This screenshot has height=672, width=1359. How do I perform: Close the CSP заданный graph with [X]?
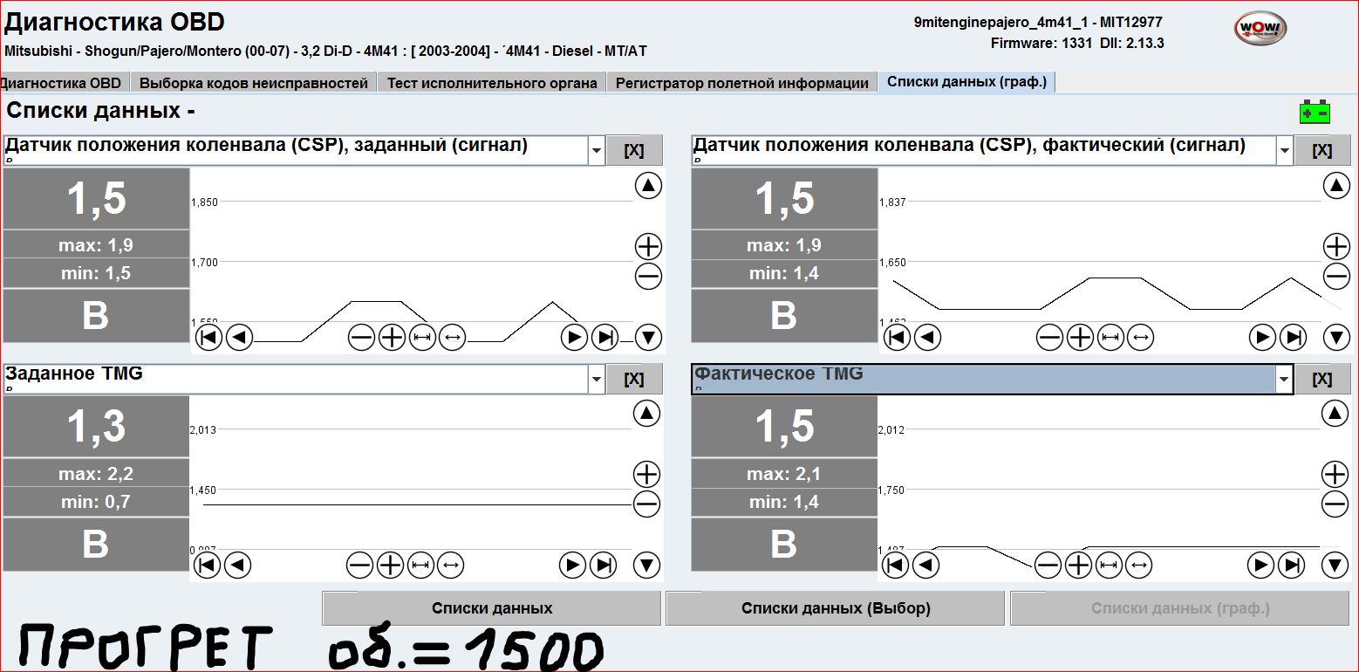[634, 150]
